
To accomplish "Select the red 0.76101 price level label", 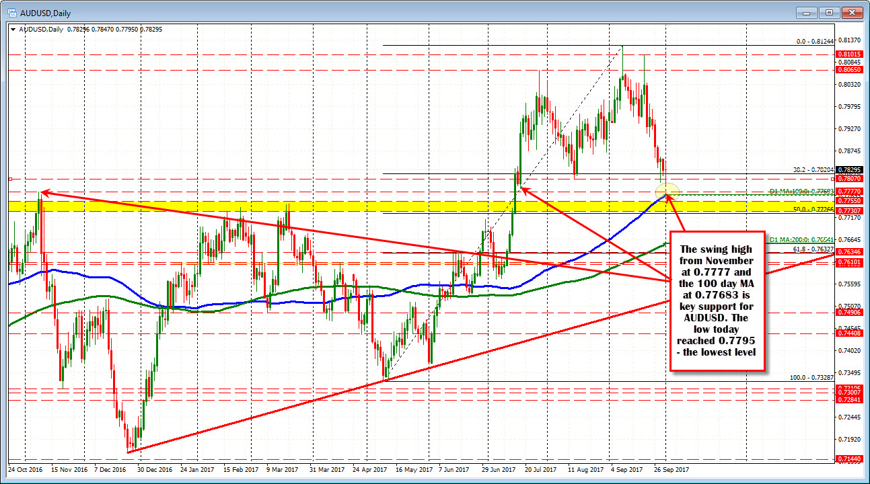I will 848,262.
